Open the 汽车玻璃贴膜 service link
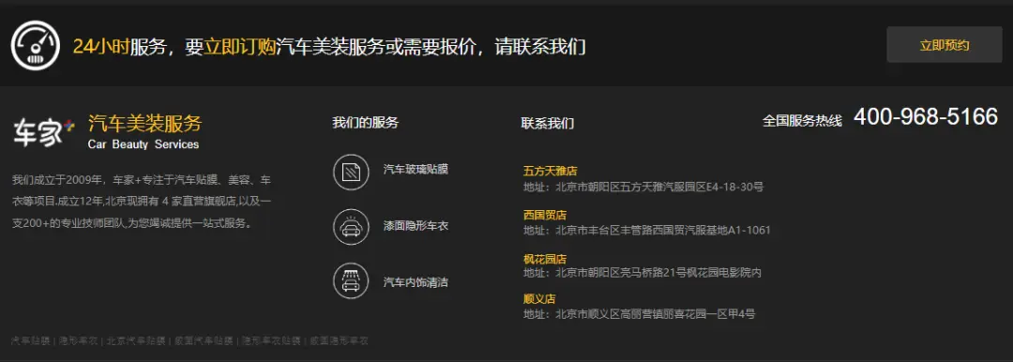Image resolution: width=1013 pixels, height=362 pixels. (x=416, y=170)
